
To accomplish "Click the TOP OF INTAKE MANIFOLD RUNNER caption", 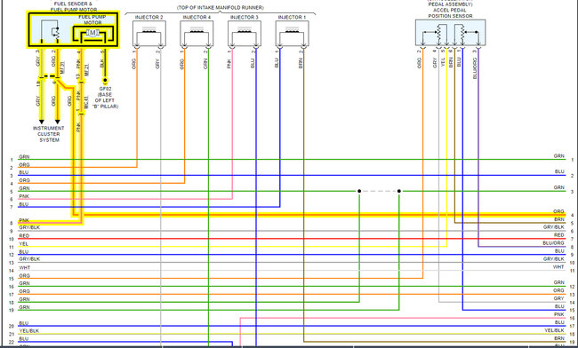I will (221, 7).
